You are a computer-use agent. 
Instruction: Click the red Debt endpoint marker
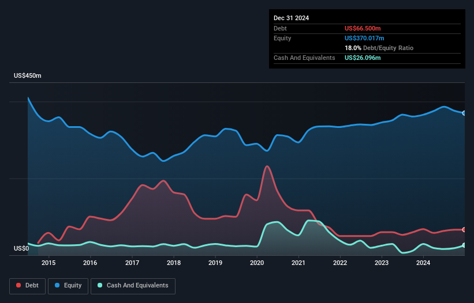(x=464, y=230)
